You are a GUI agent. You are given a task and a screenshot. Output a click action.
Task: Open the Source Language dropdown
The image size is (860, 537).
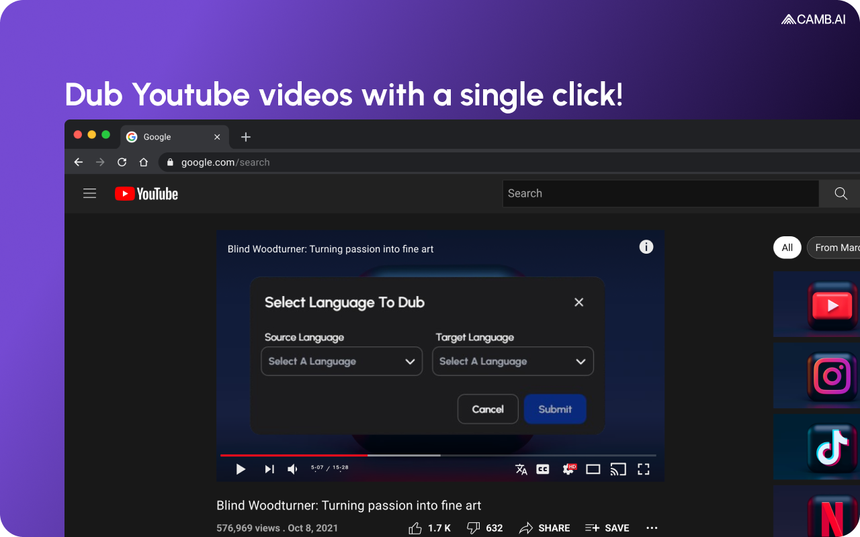(x=341, y=361)
